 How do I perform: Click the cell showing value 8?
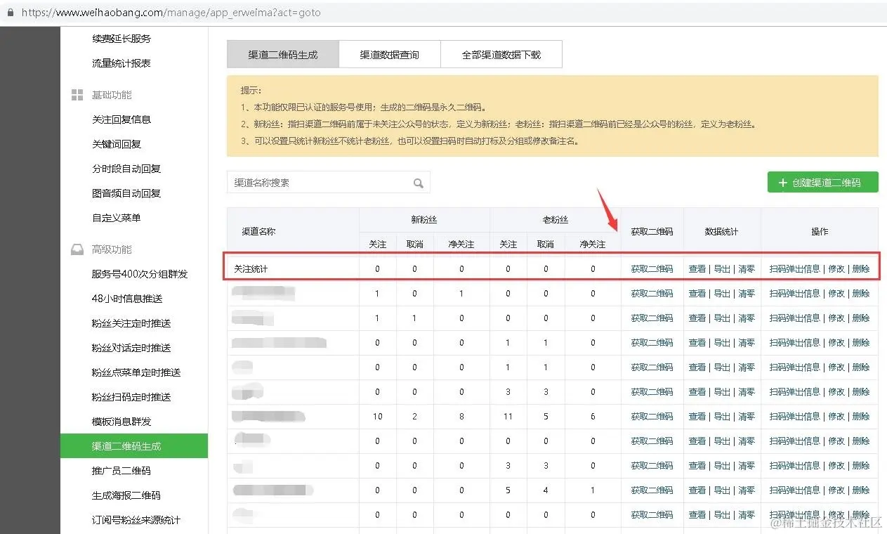pos(461,417)
